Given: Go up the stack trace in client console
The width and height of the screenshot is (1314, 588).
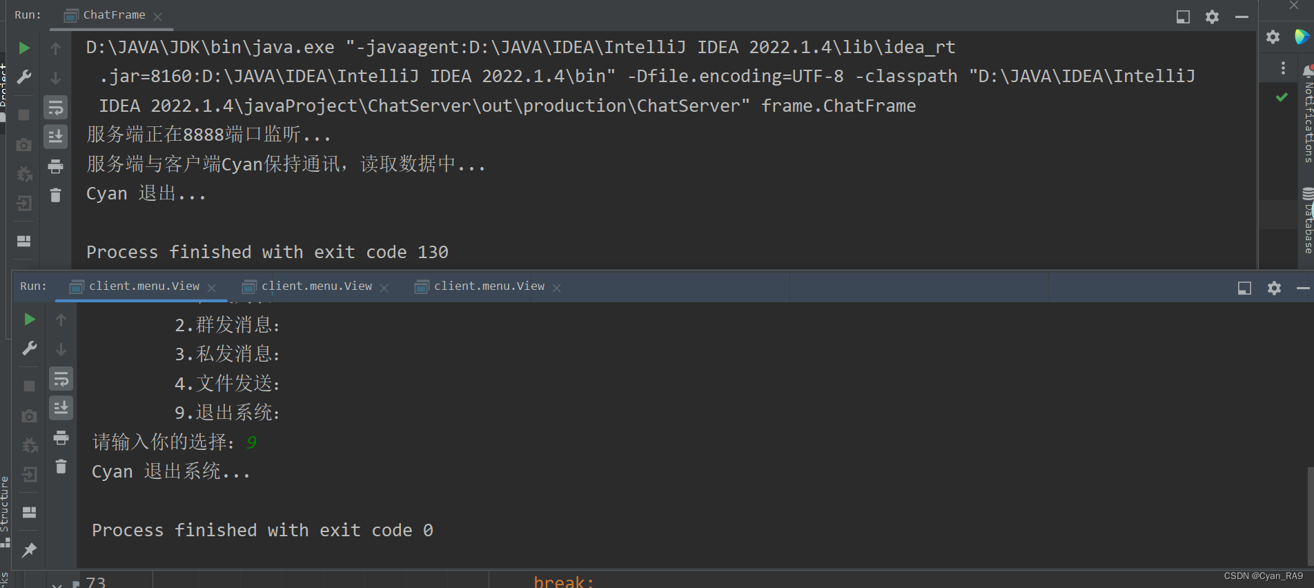Looking at the screenshot, I should click(61, 320).
